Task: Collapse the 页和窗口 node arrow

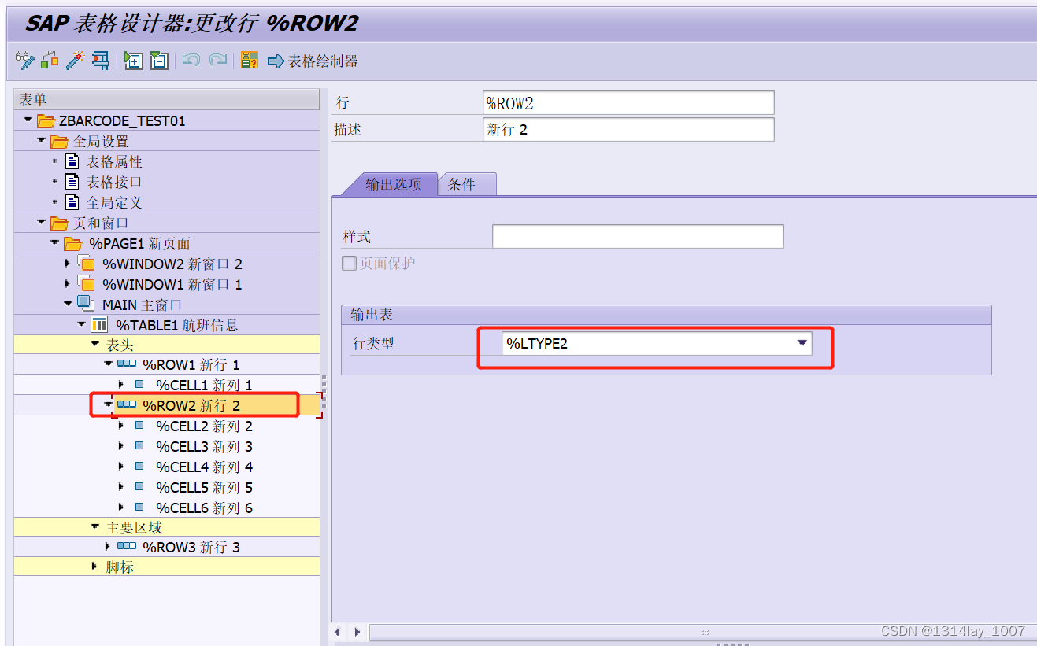Action: [x=43, y=223]
